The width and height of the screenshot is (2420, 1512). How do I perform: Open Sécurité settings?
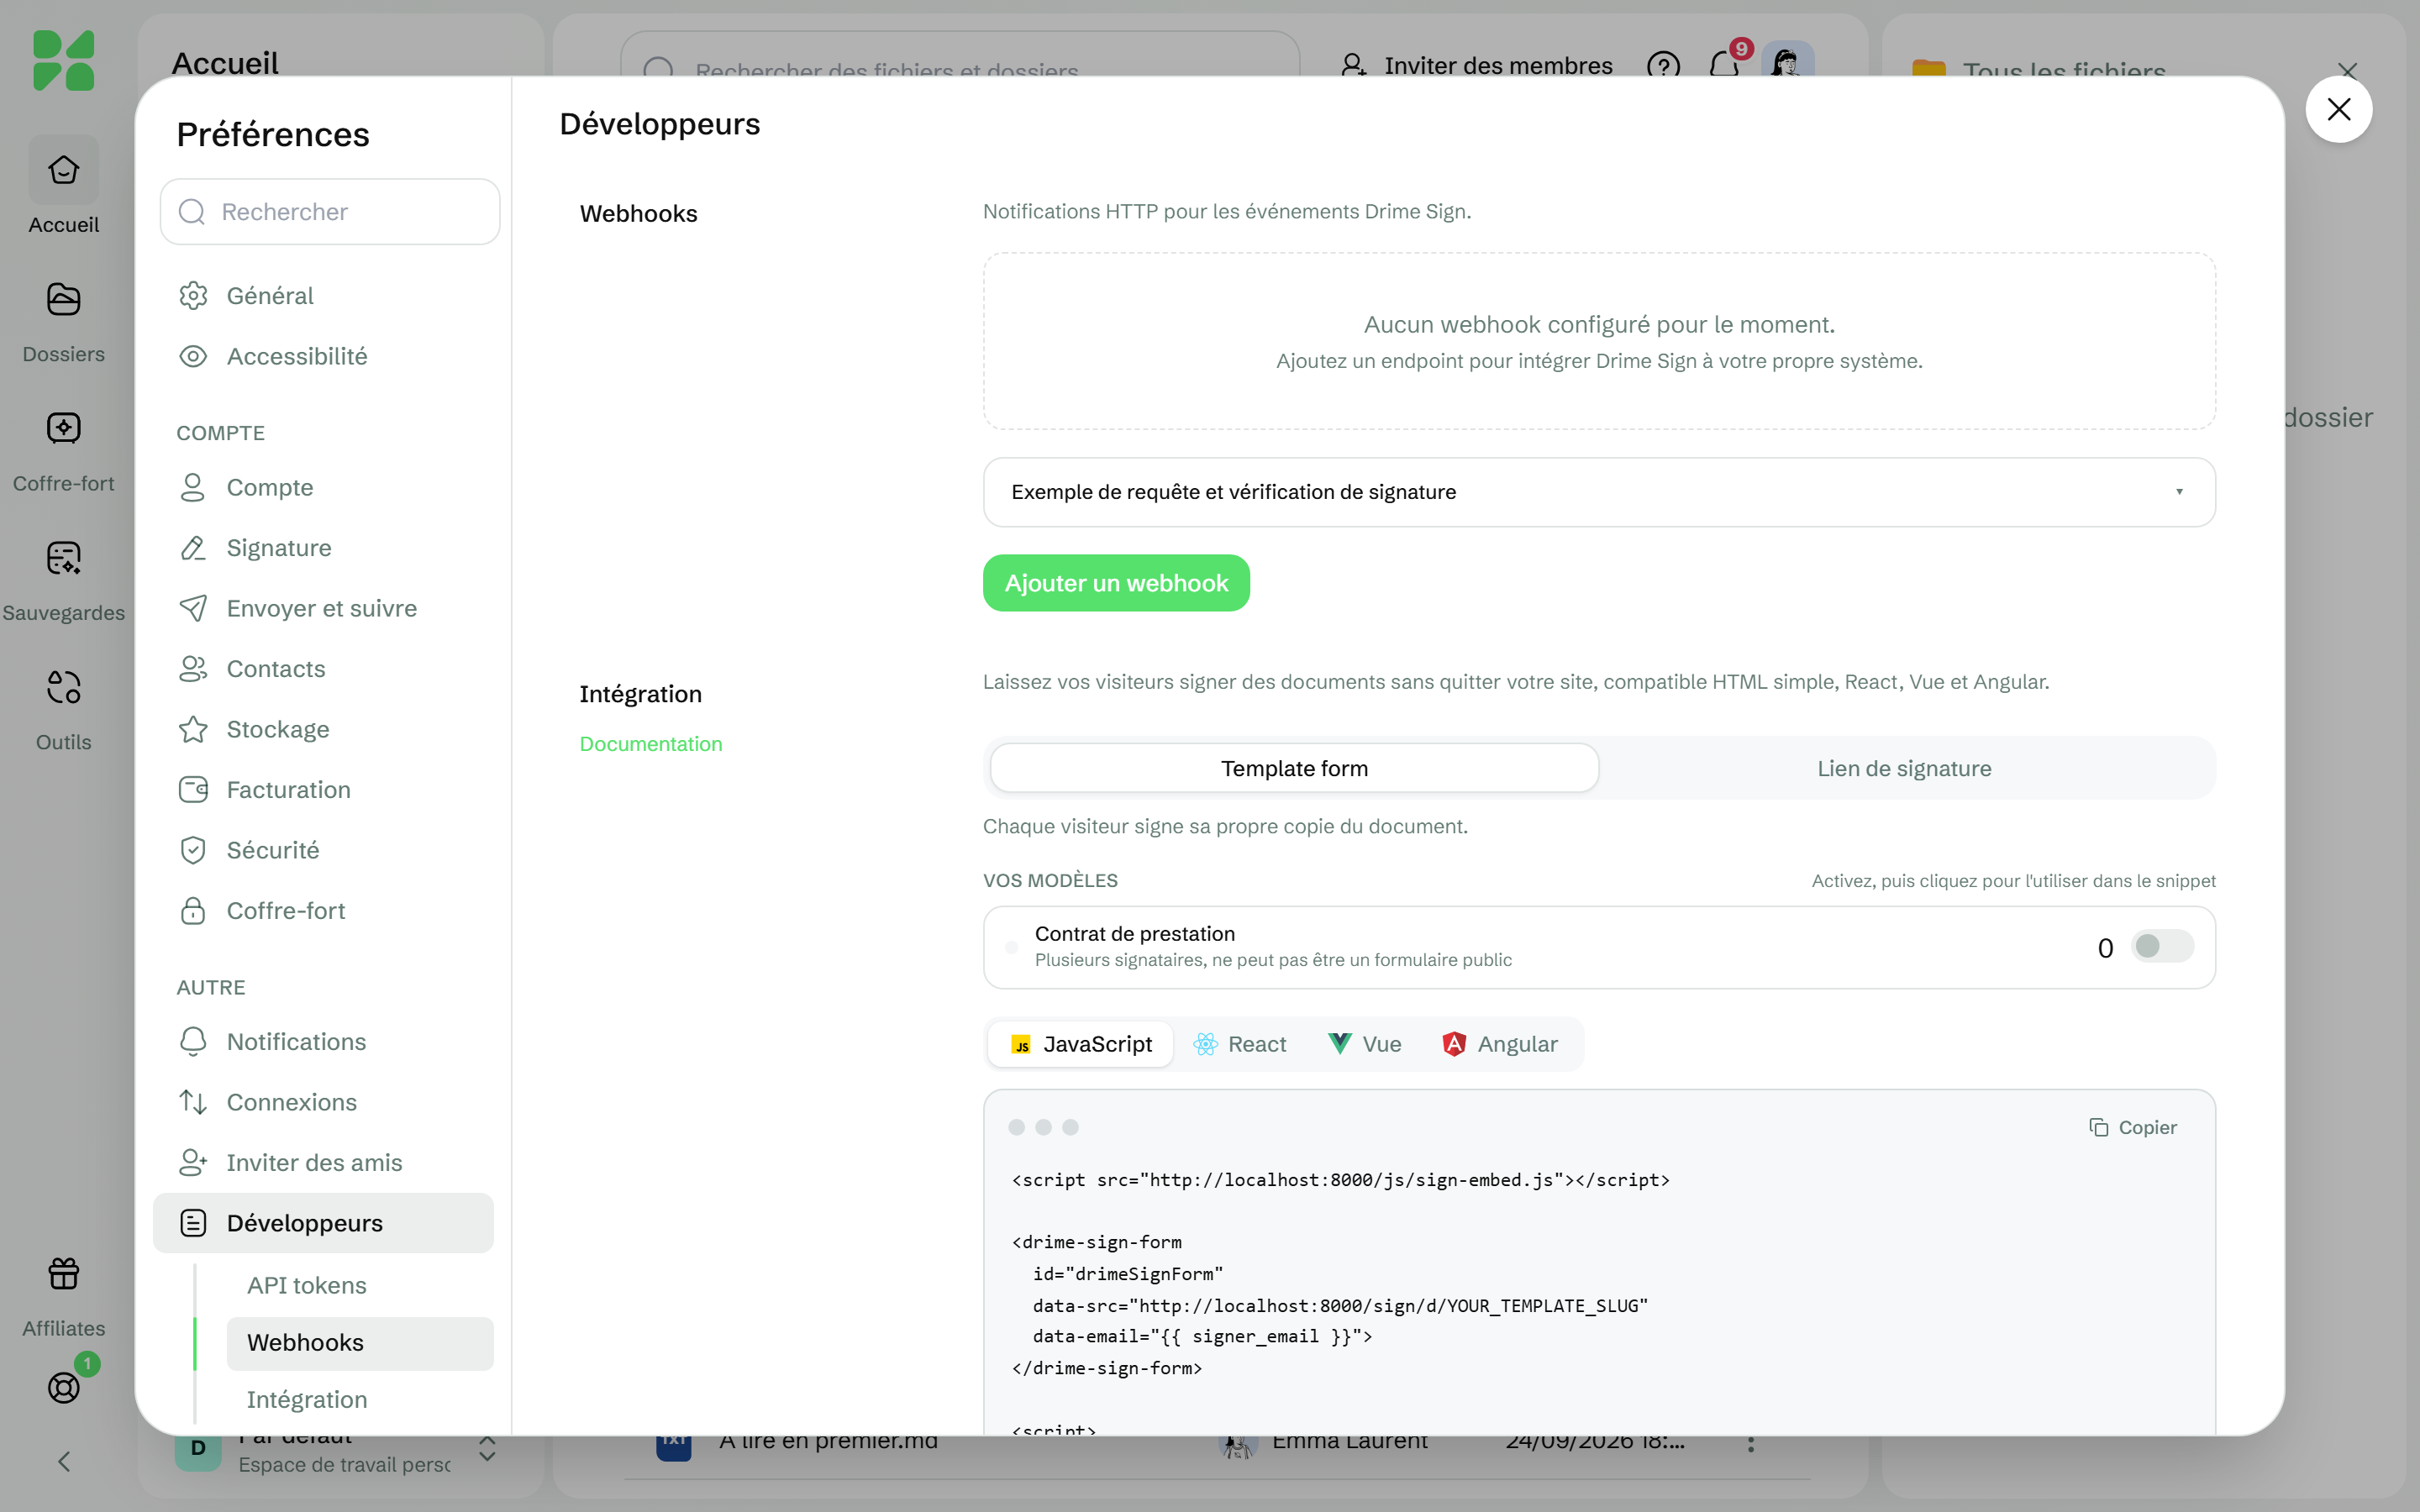pyautogui.click(x=323, y=850)
